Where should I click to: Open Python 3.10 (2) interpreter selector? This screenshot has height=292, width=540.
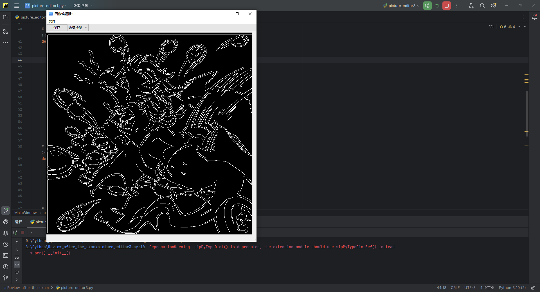click(x=512, y=288)
